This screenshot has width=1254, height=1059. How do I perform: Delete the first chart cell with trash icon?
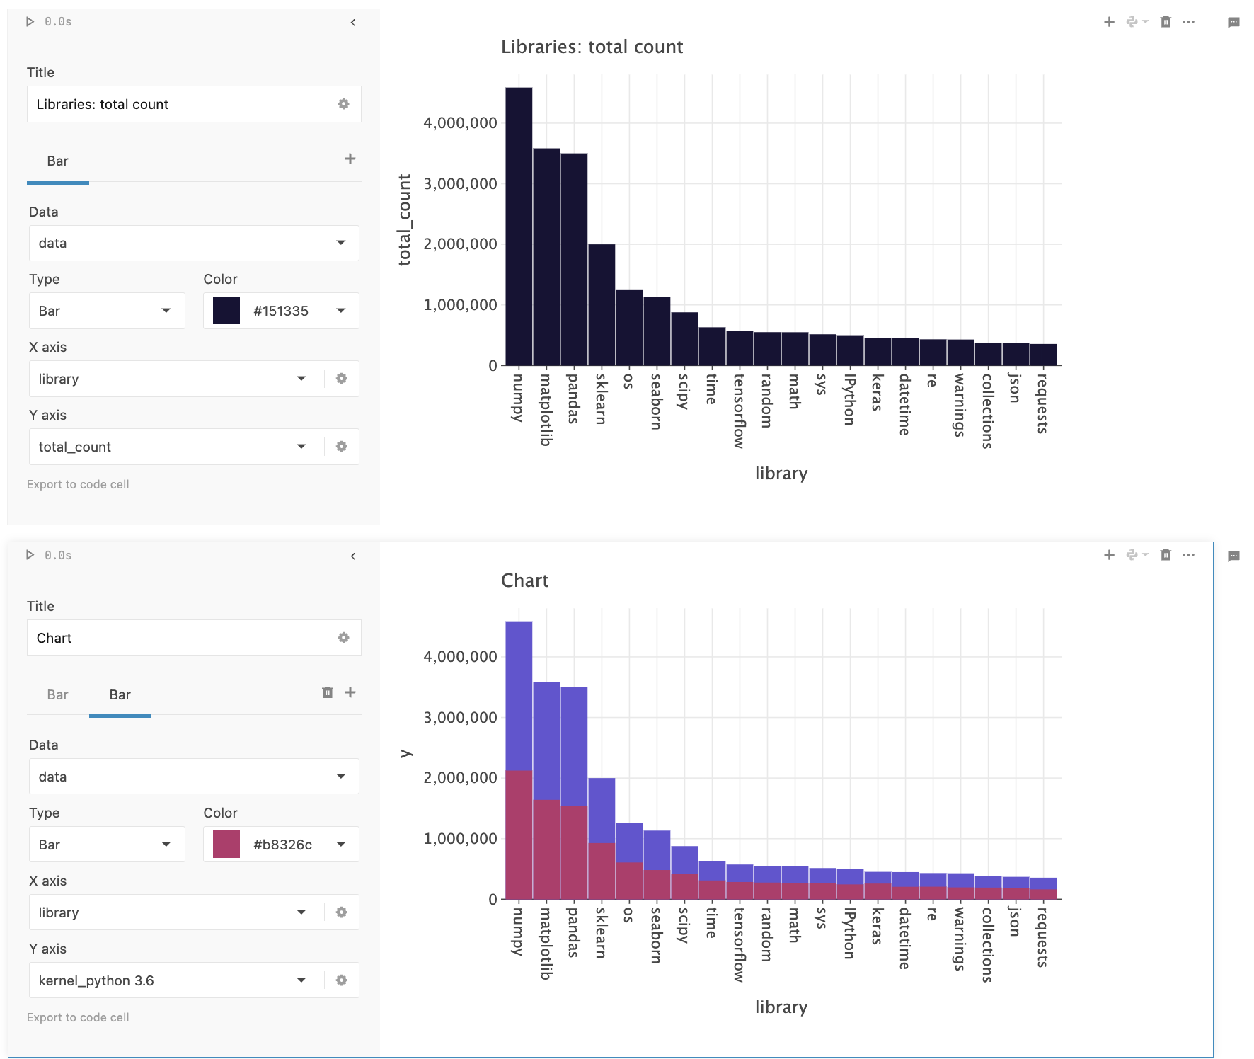pyautogui.click(x=1166, y=22)
